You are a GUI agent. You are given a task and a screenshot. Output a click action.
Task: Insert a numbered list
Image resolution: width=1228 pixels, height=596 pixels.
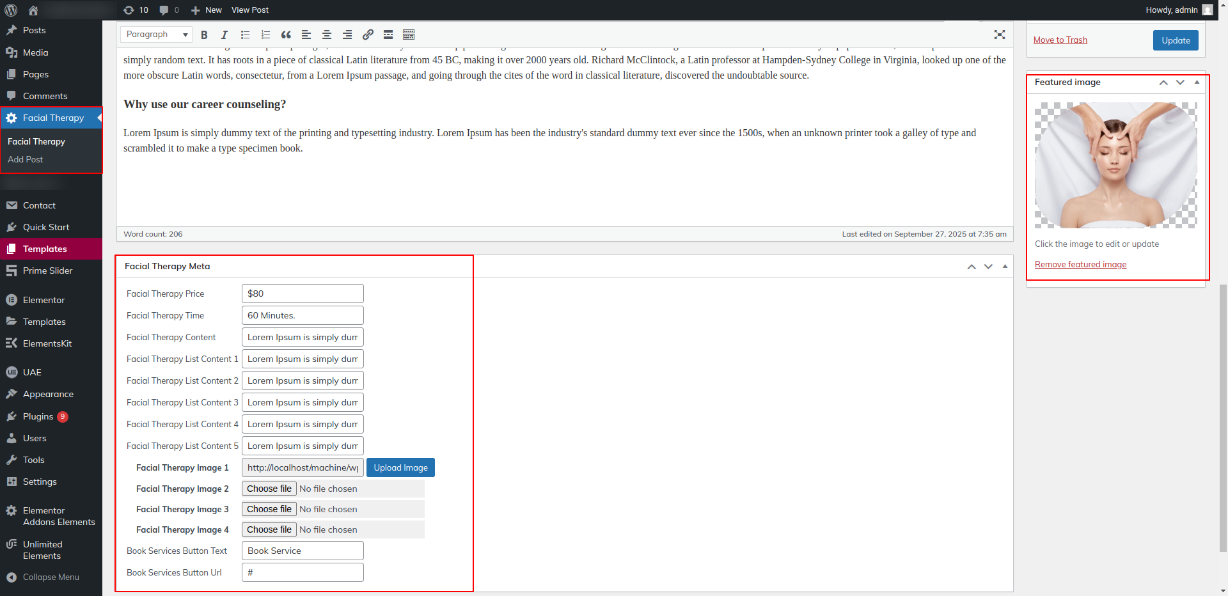[x=265, y=35]
